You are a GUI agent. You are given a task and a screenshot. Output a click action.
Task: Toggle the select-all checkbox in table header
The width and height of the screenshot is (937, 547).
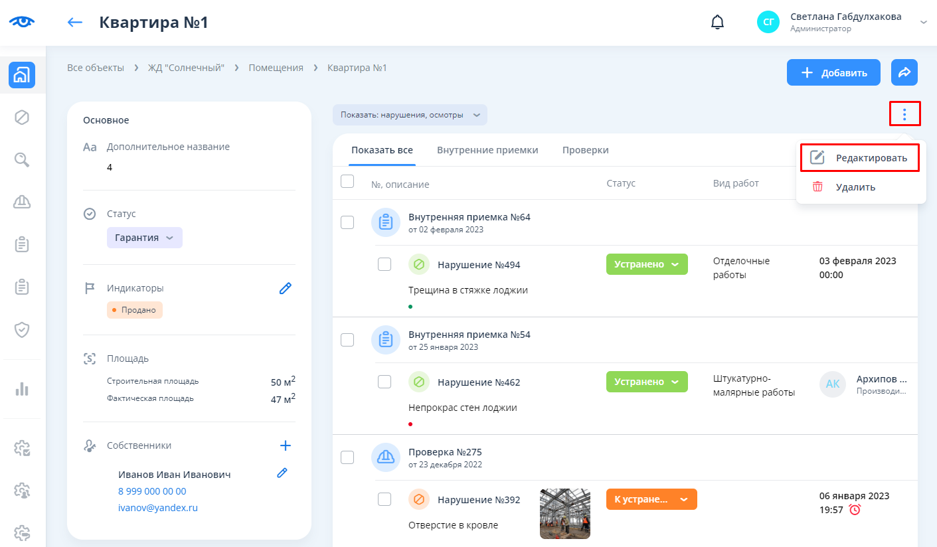(x=347, y=181)
